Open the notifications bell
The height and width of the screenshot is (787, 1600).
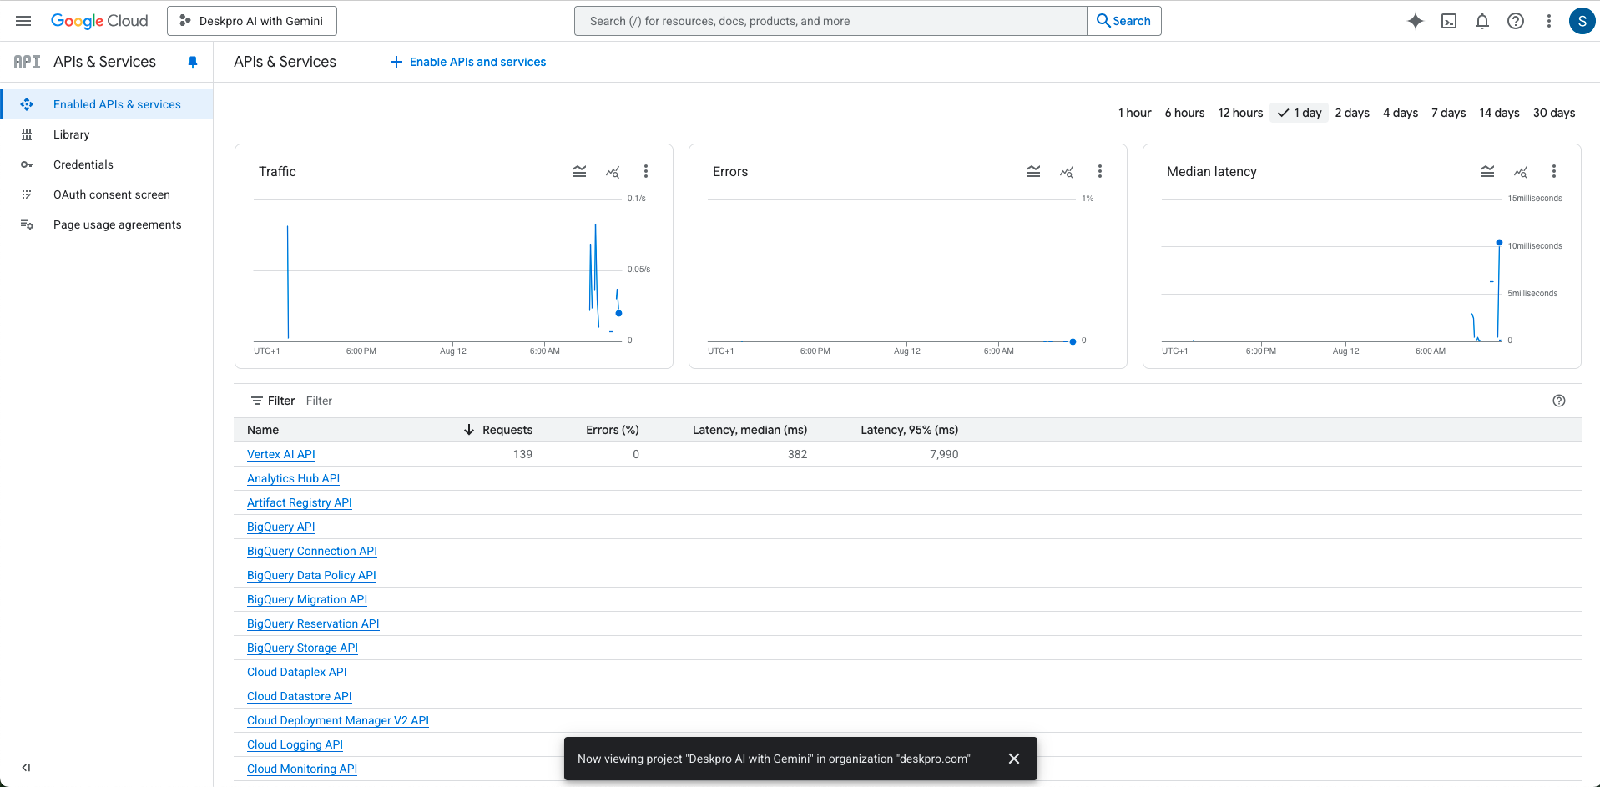(1482, 21)
